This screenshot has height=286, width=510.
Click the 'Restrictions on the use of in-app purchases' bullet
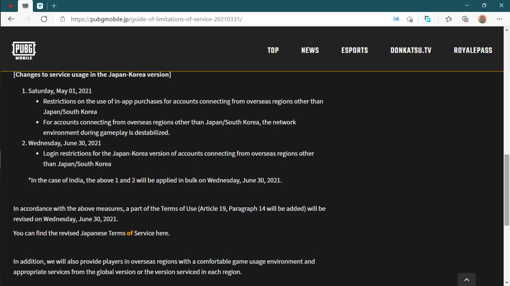point(183,106)
